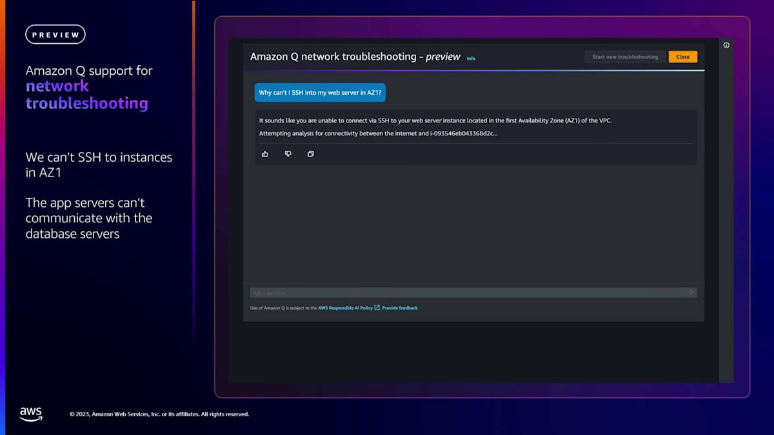Click the PREVIEW badge

[55, 35]
